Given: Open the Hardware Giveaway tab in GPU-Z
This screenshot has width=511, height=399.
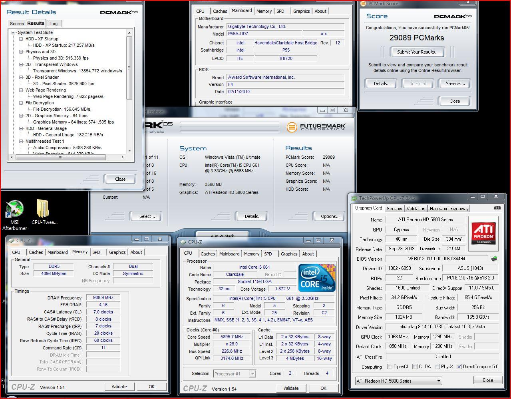Looking at the screenshot, I should [x=449, y=209].
